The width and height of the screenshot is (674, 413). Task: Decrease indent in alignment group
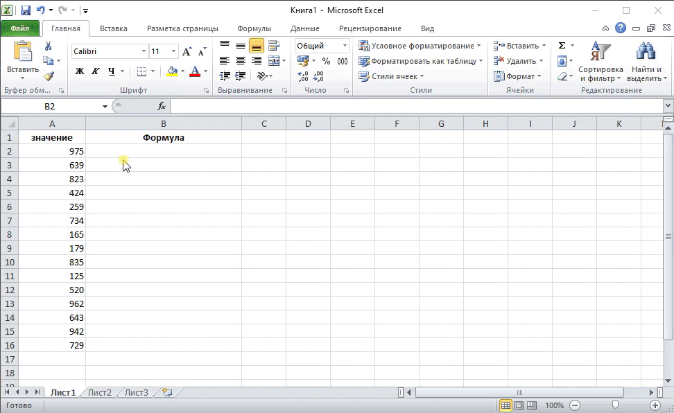point(225,76)
